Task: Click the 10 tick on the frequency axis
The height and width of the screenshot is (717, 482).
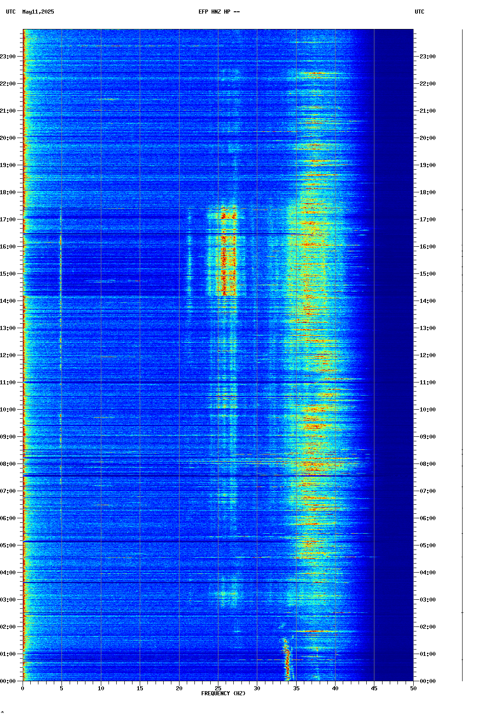Action: click(x=101, y=688)
